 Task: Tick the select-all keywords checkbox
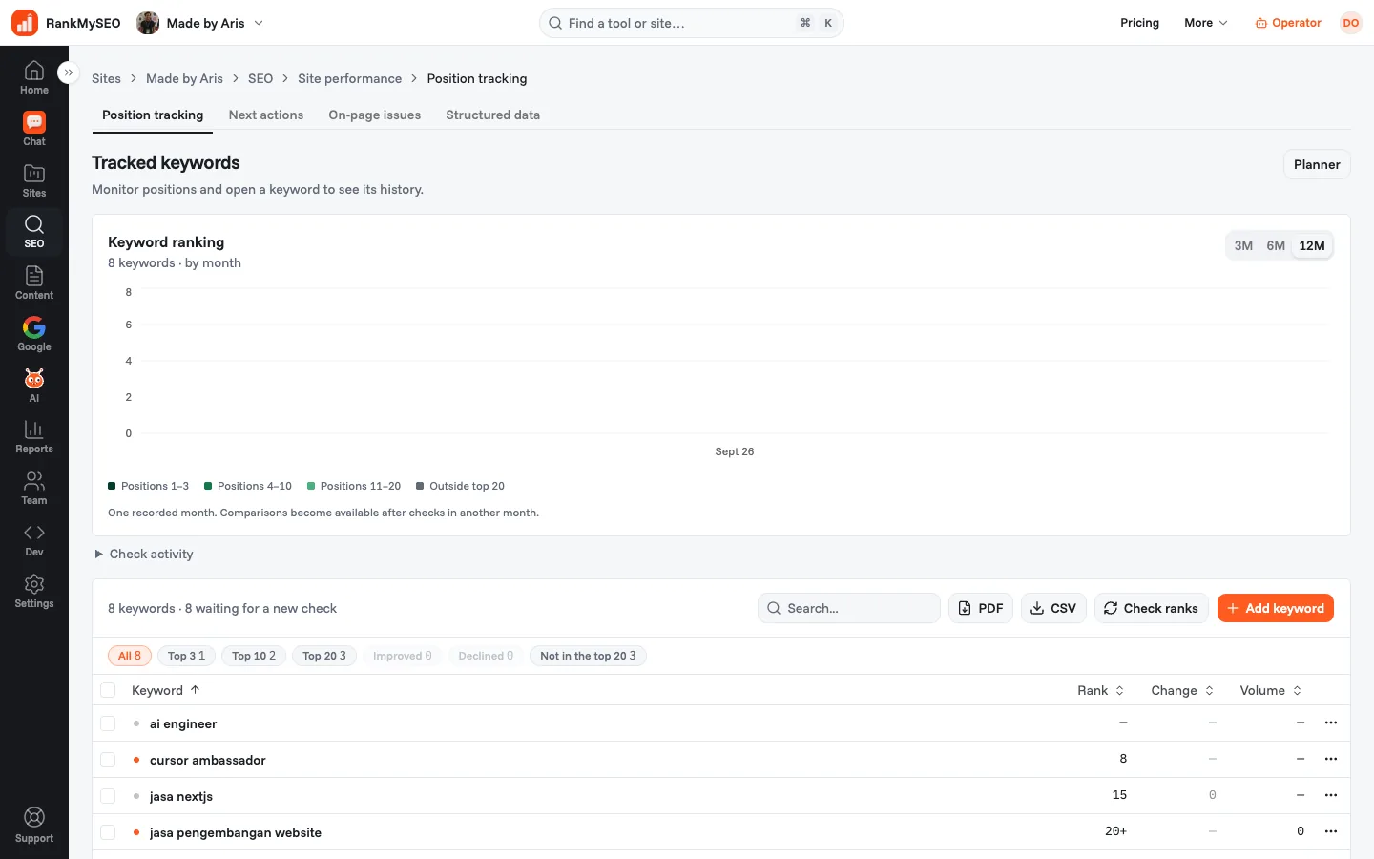click(108, 690)
